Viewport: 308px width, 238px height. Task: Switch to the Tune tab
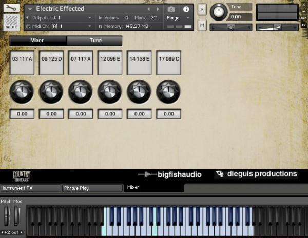click(95, 41)
